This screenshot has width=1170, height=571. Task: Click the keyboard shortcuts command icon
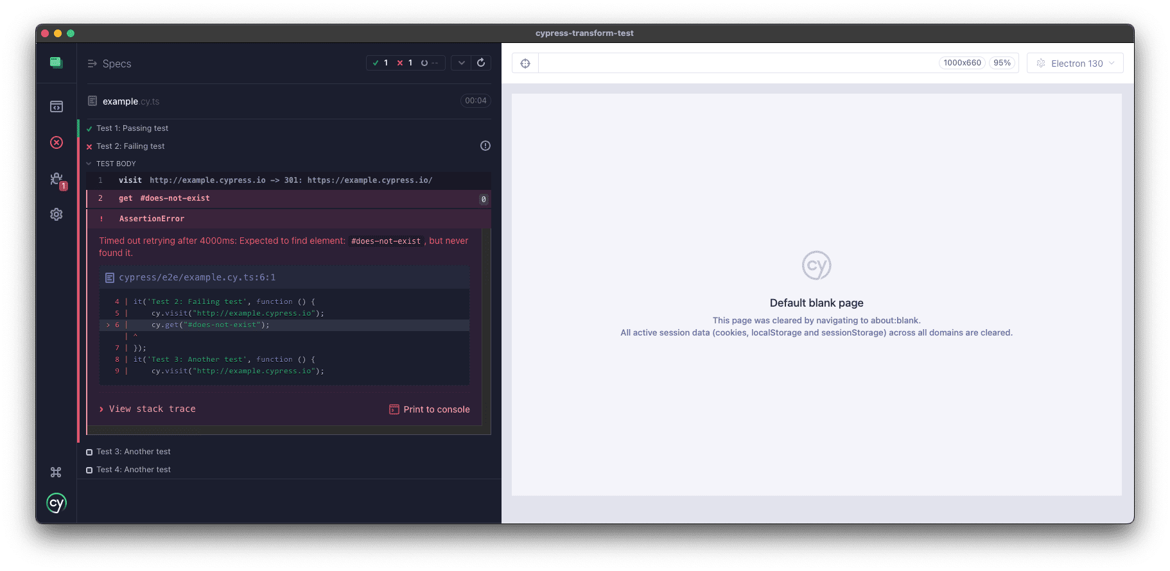(x=56, y=472)
